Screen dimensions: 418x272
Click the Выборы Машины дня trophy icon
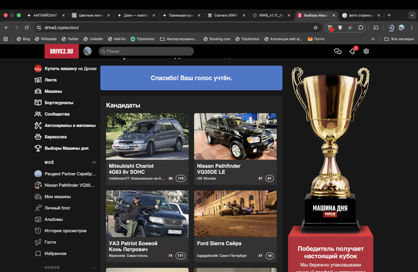[x=38, y=148]
